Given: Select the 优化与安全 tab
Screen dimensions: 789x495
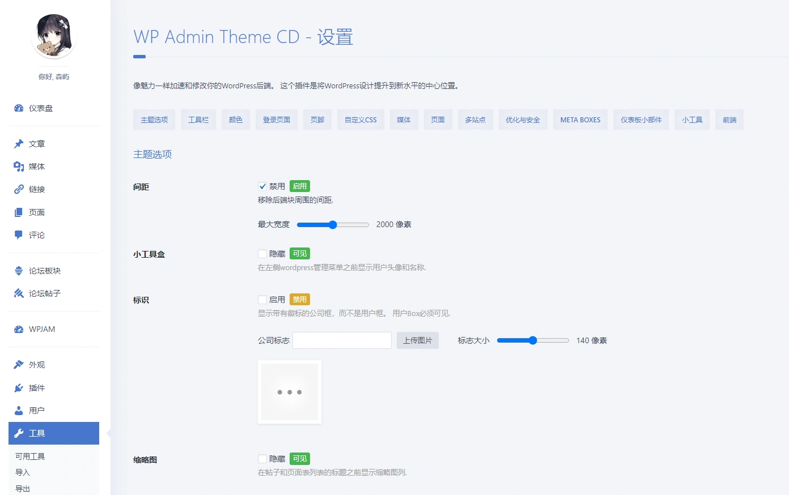Looking at the screenshot, I should (x=523, y=120).
